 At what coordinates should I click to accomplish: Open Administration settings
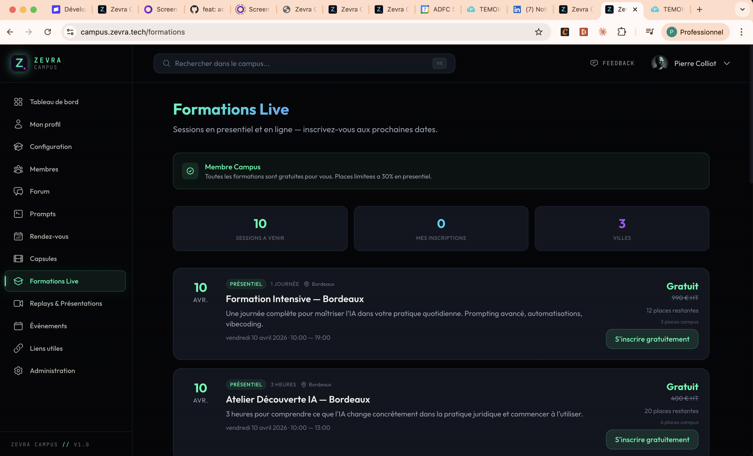(52, 370)
